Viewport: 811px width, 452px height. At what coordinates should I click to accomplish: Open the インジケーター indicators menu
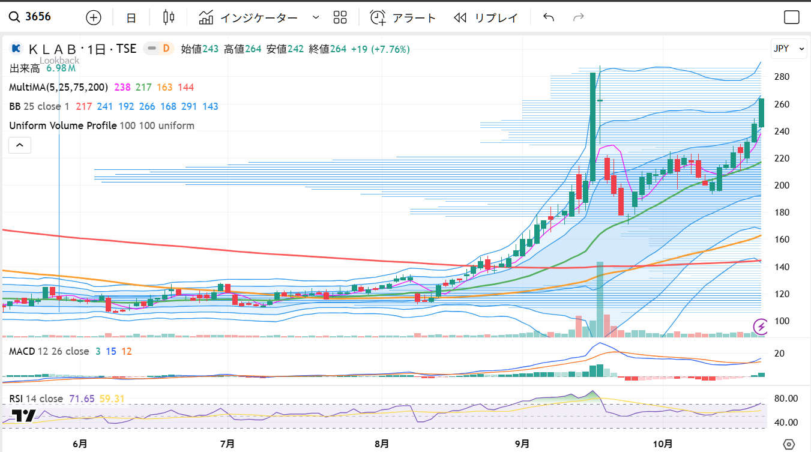[x=249, y=17]
